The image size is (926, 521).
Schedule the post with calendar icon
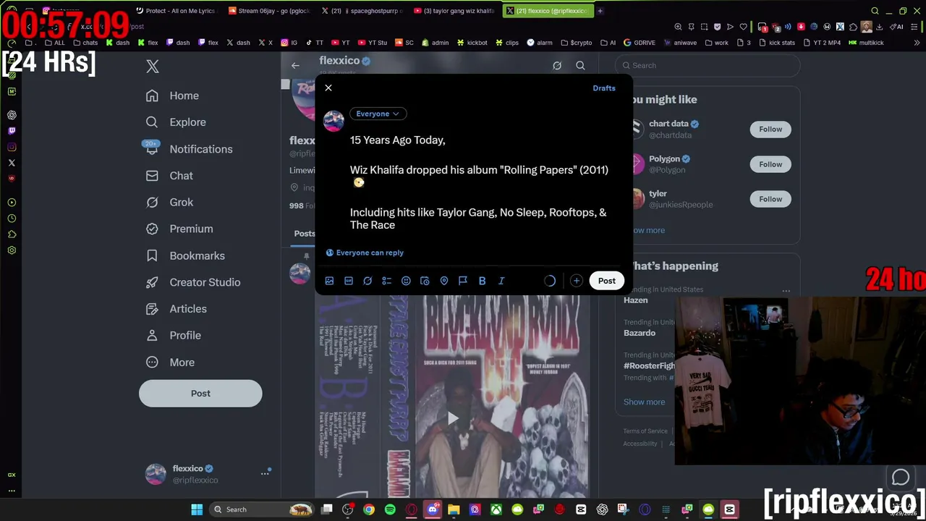[x=425, y=281]
